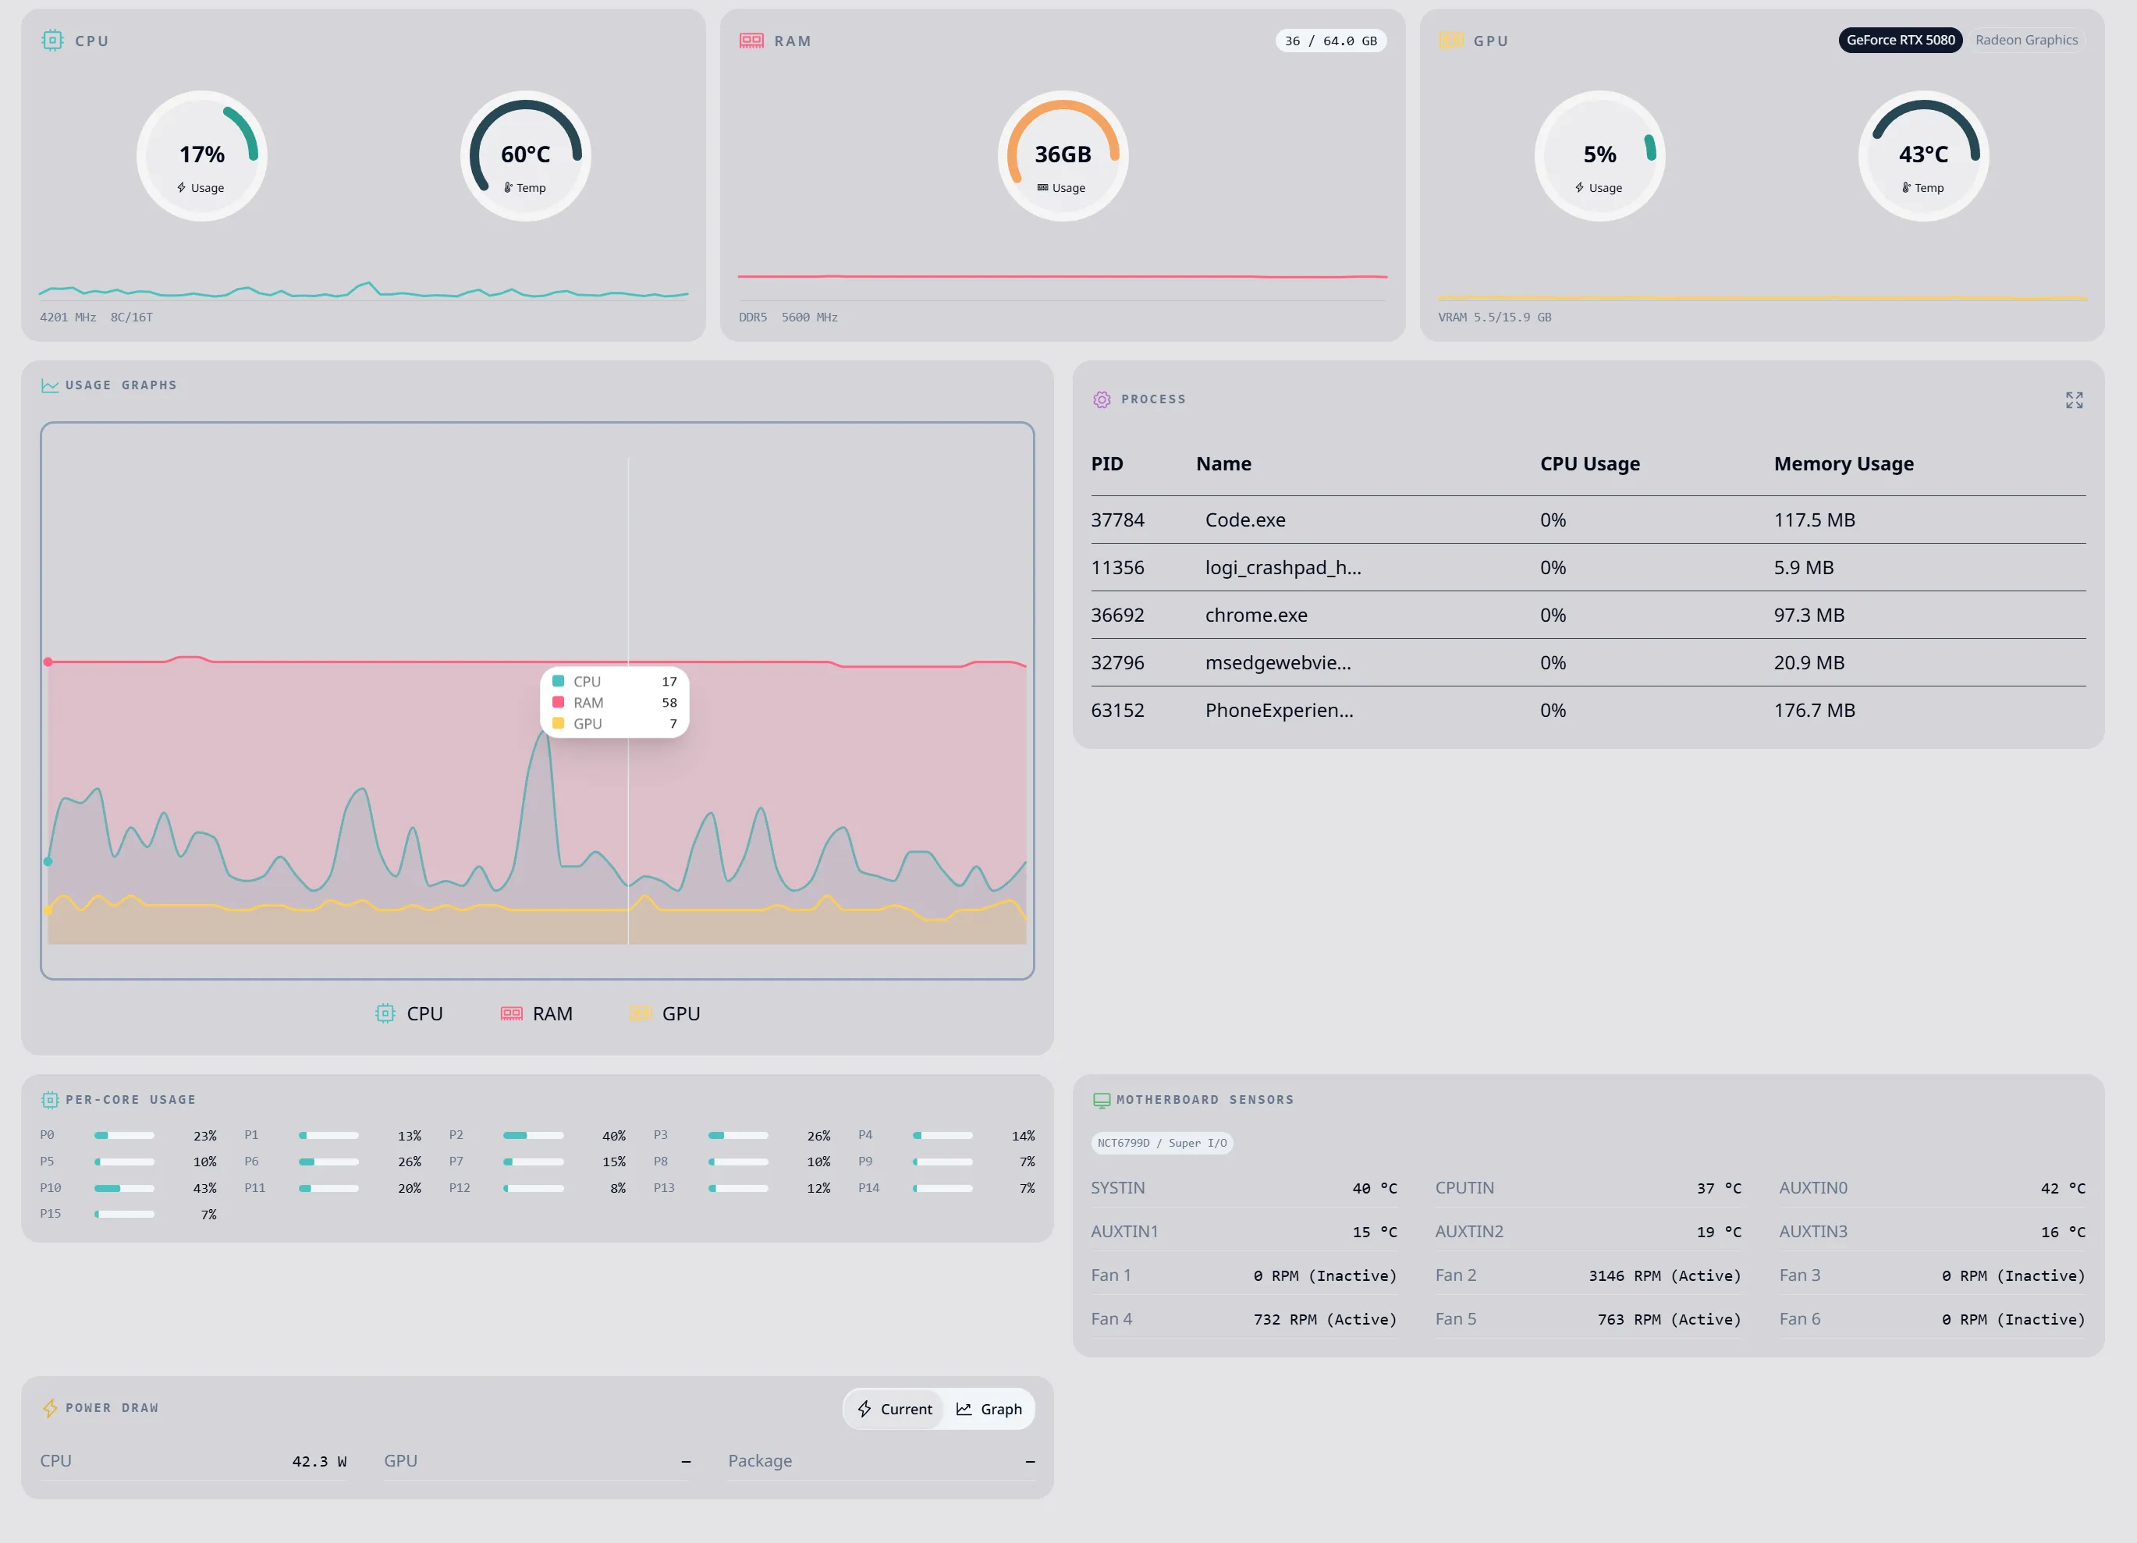Click the CPU 60°C temperature gauge
This screenshot has width=2137, height=1543.
[x=526, y=155]
